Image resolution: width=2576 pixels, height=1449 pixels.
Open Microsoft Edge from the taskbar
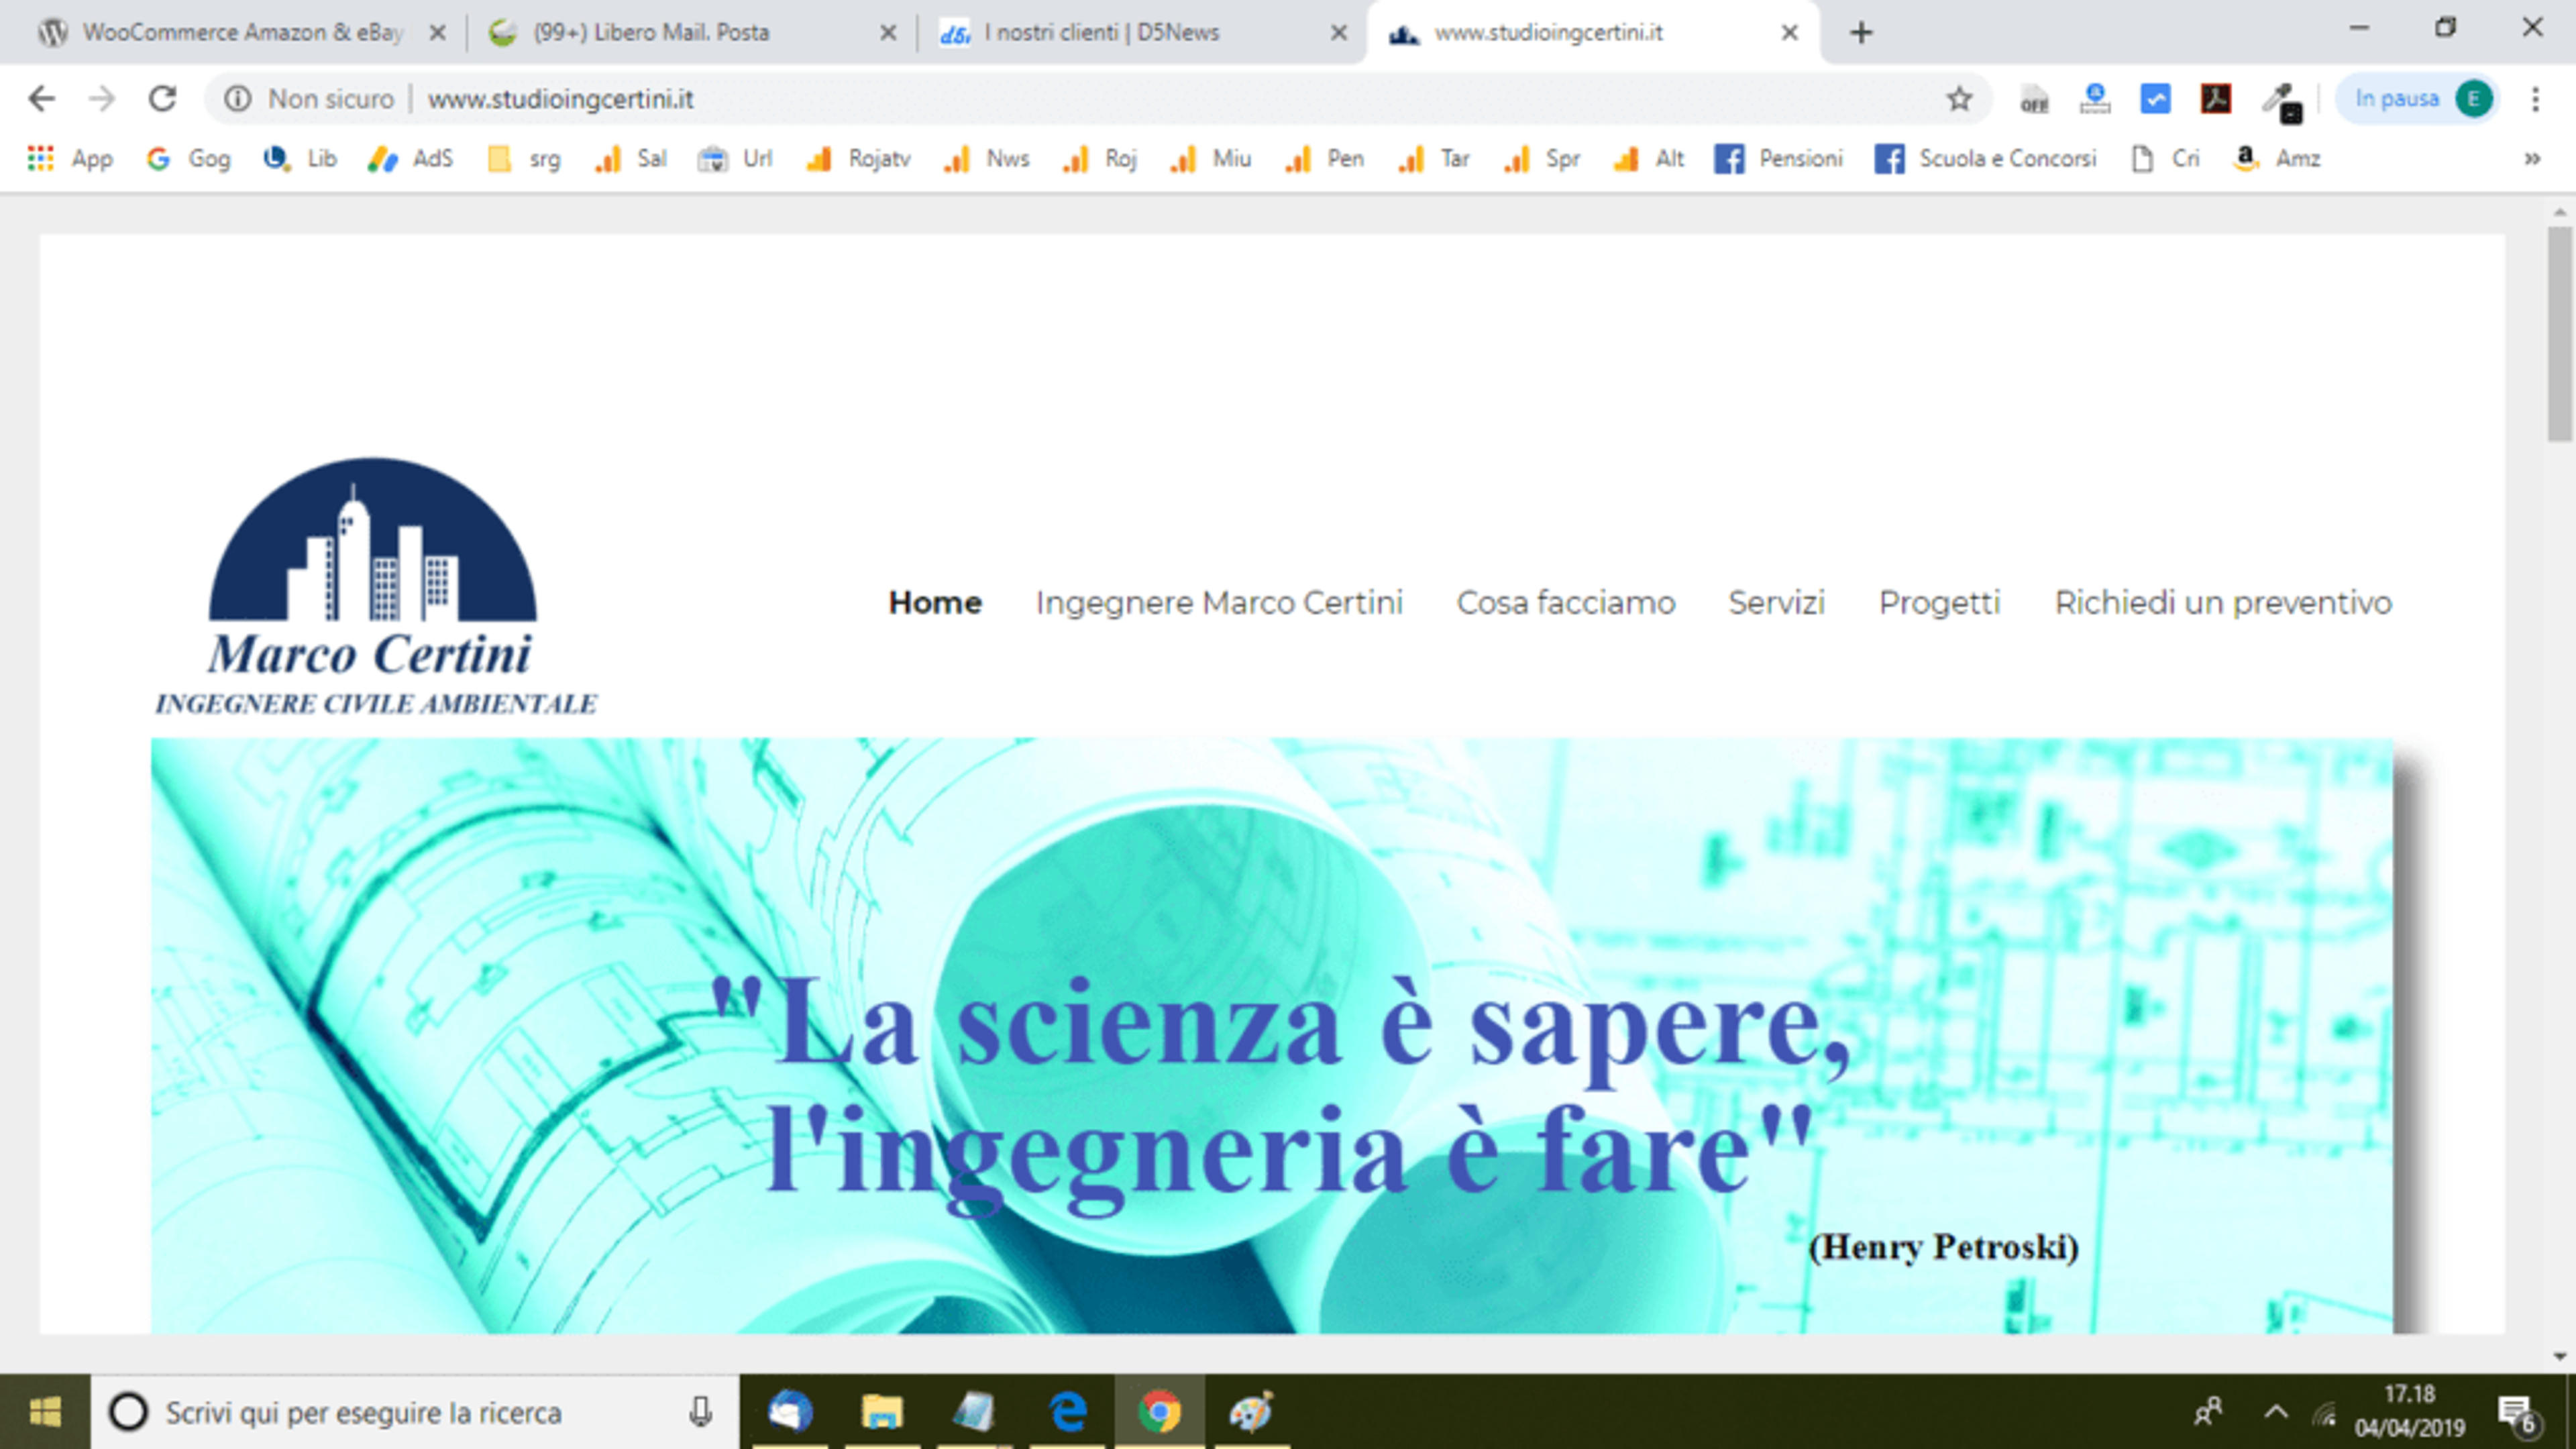1068,1412
